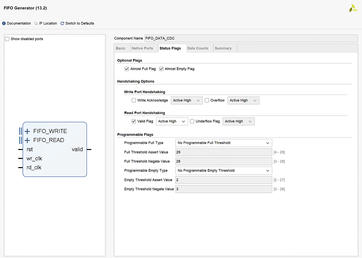Click the Component Name input field
Viewport: 362px width, 258px height.
click(x=251, y=38)
